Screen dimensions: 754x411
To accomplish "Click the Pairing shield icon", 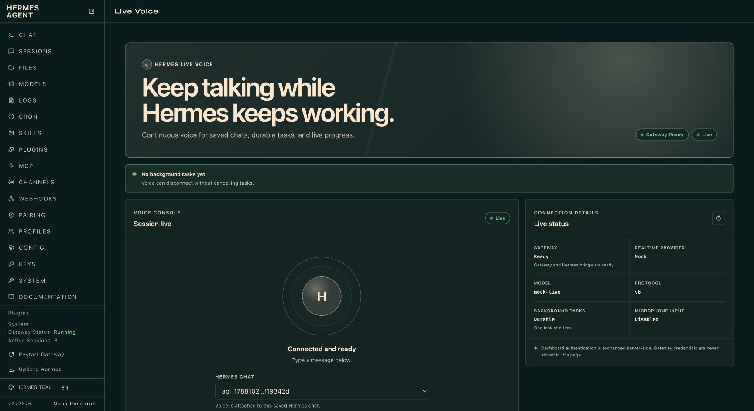I will click(11, 215).
